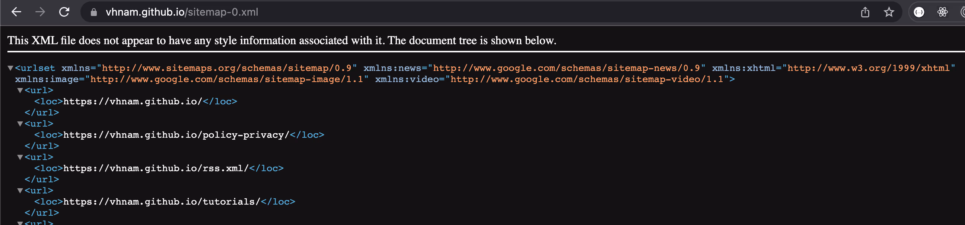Click the policy-privacy loc URL text
This screenshot has width=965, height=225.
[x=176, y=134]
